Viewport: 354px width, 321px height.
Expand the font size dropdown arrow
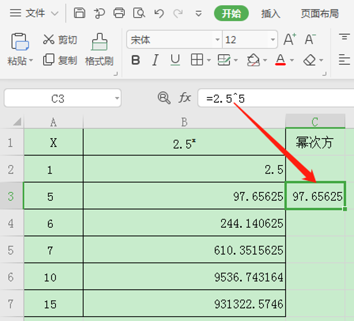tap(273, 40)
